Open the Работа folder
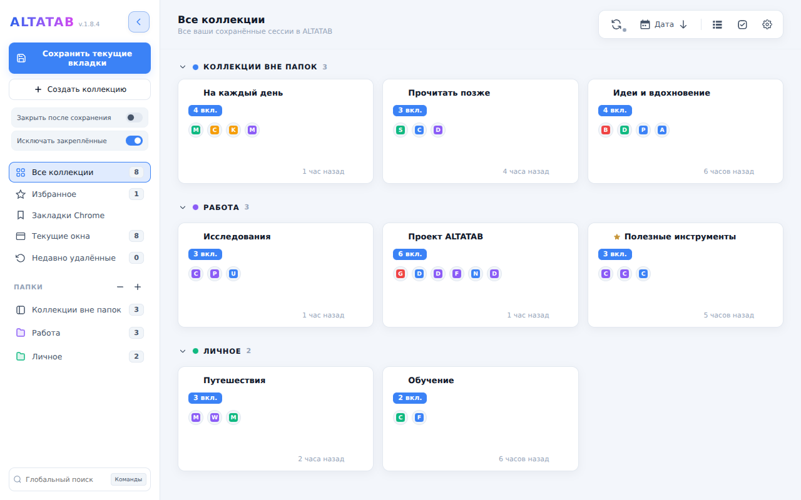 point(79,333)
